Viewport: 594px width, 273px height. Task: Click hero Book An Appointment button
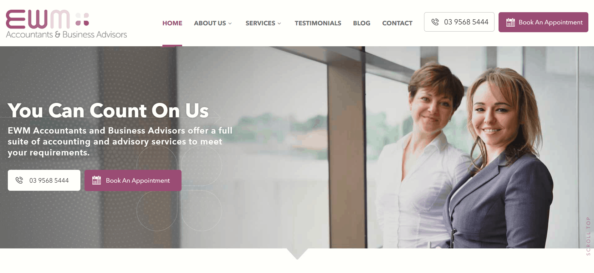tap(133, 180)
